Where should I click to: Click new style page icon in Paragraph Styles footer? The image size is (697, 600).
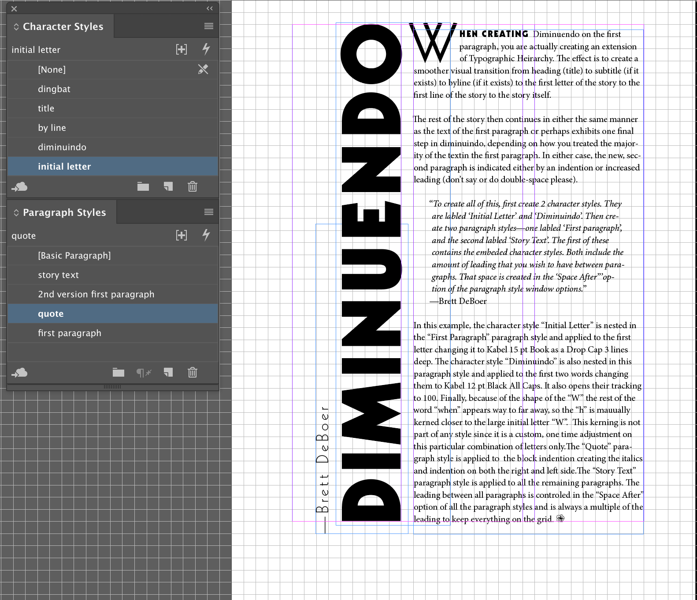pos(168,373)
